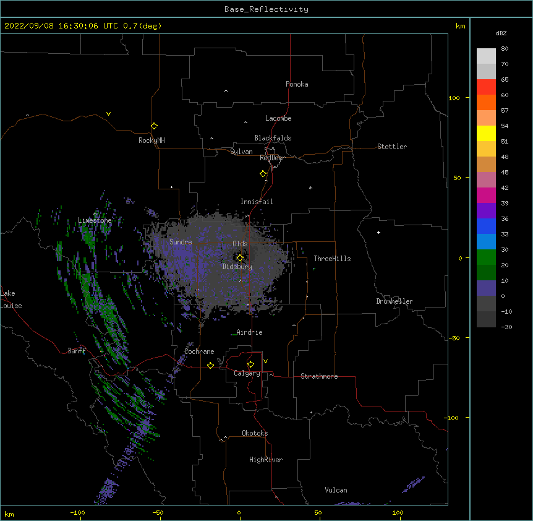Viewport: 533px width, 521px height.
Task: Select the Banff label
Action: coord(77,351)
